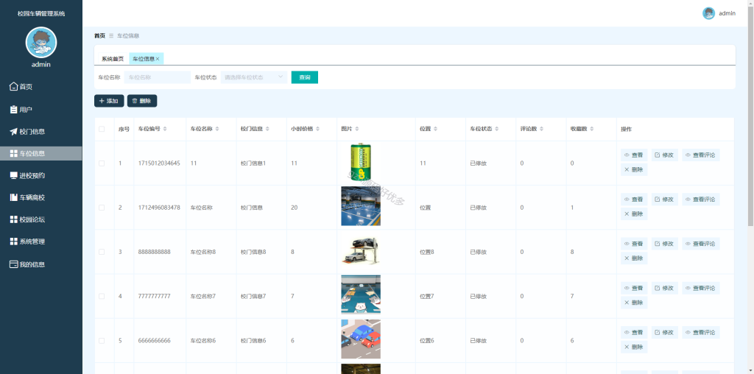Image resolution: width=754 pixels, height=374 pixels.
Task: Click the cell text 8888888888
Action: [x=155, y=252]
